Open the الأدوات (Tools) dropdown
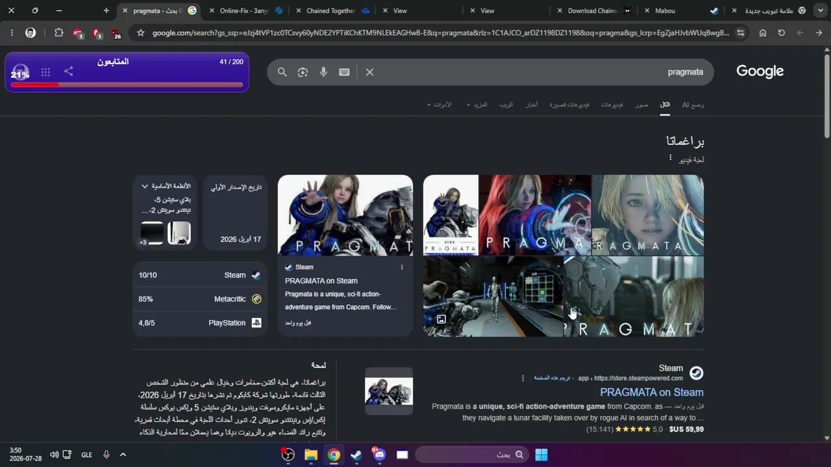Viewport: 831px width, 467px height. click(440, 104)
